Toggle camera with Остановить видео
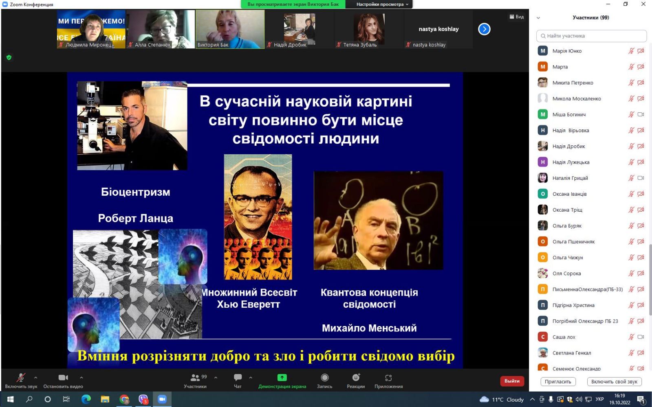The image size is (652, 407). 63,378
